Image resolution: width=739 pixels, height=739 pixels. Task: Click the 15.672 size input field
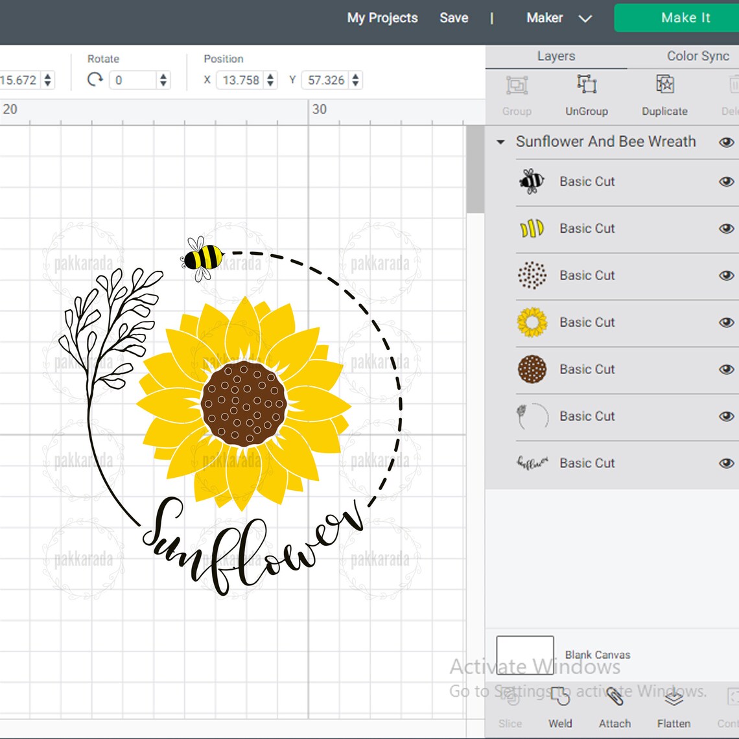(21, 80)
